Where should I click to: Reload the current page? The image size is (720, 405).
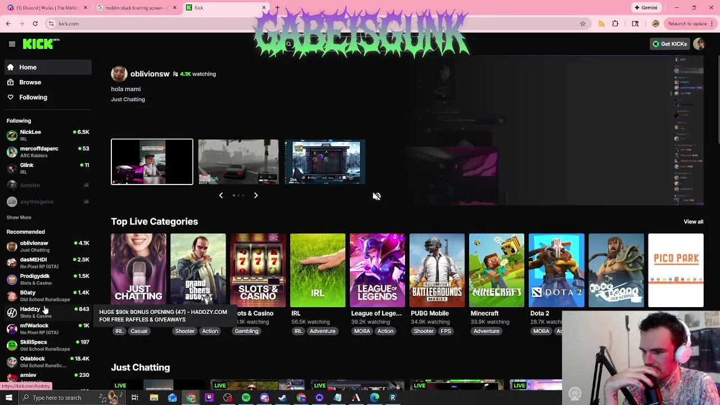tap(35, 24)
